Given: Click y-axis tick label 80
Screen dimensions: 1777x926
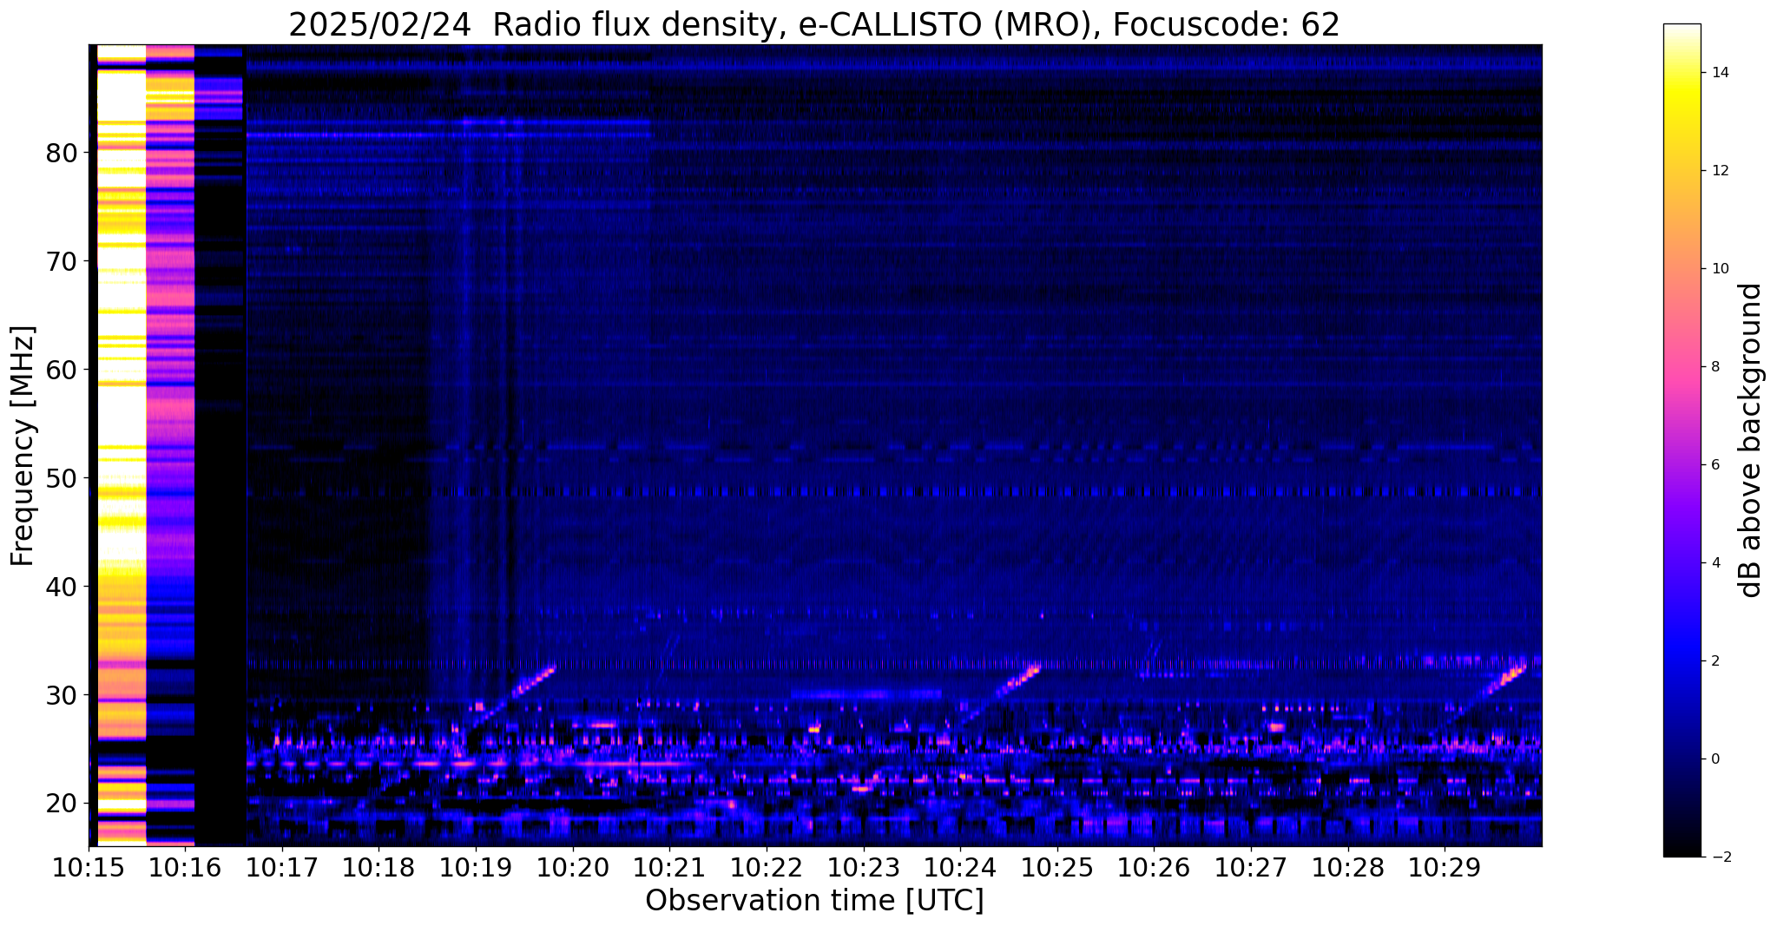Looking at the screenshot, I should coord(61,153).
